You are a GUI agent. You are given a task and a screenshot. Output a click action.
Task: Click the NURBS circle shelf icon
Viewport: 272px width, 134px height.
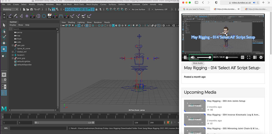point(44,16)
